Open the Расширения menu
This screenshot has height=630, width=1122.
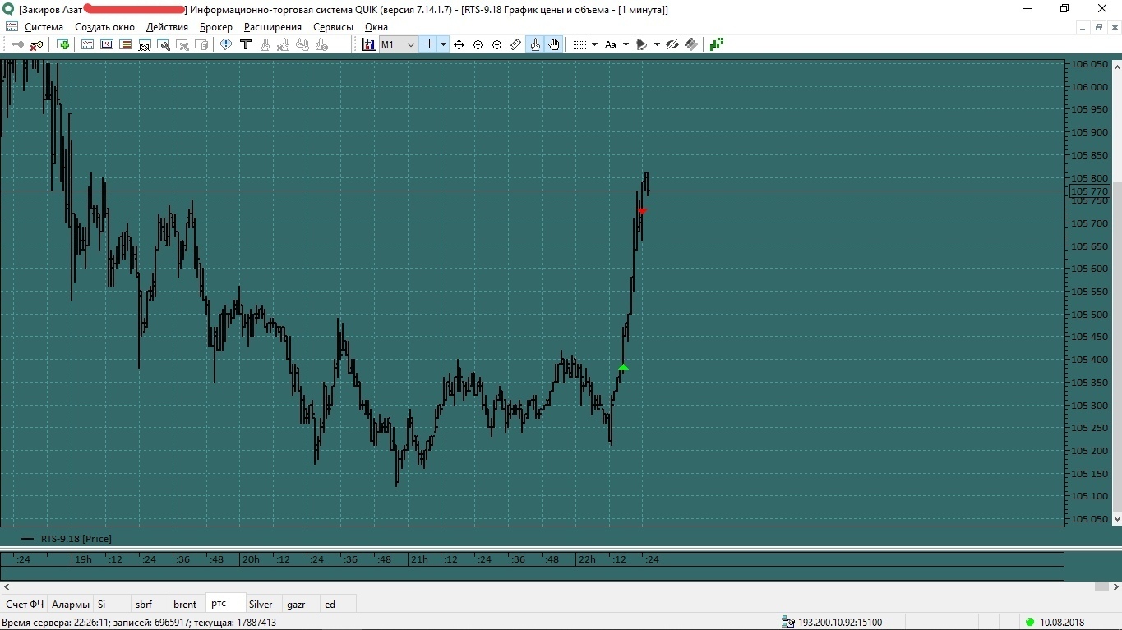tap(273, 27)
